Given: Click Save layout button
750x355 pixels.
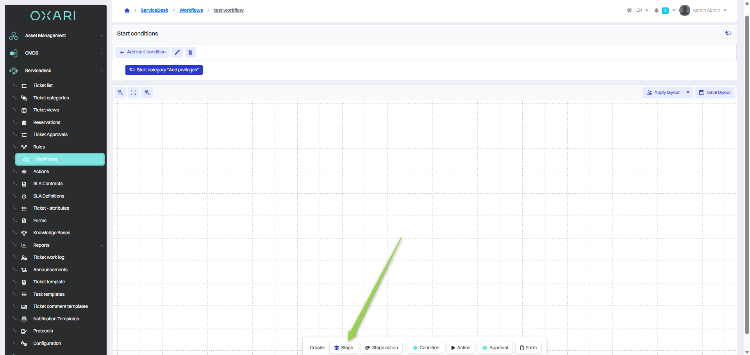Looking at the screenshot, I should [x=714, y=92].
